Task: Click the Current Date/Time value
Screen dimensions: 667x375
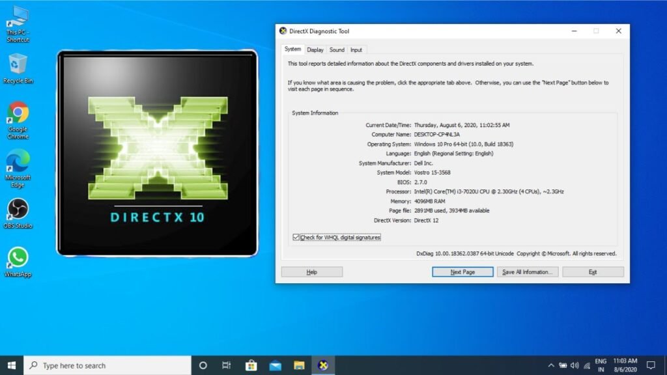Action: pos(462,125)
